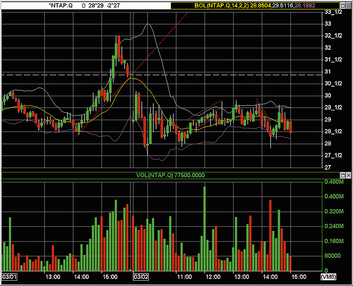Screen dimensions: 353x286
Task: Click the small box icon beside the NTAP.Q symbol
Action: [83, 5]
